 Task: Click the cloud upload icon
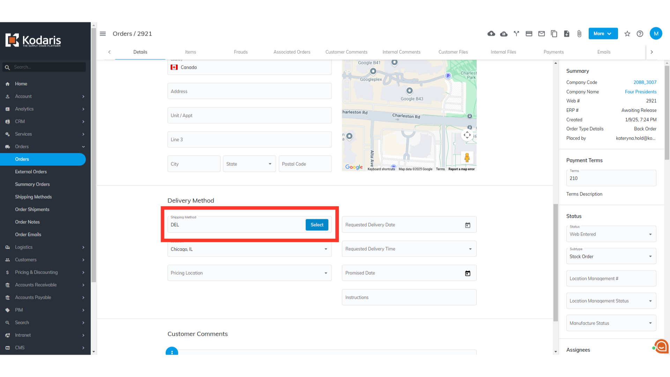[491, 34]
